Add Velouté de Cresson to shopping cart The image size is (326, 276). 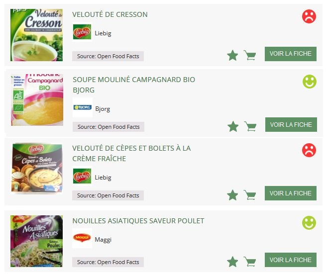[250, 55]
